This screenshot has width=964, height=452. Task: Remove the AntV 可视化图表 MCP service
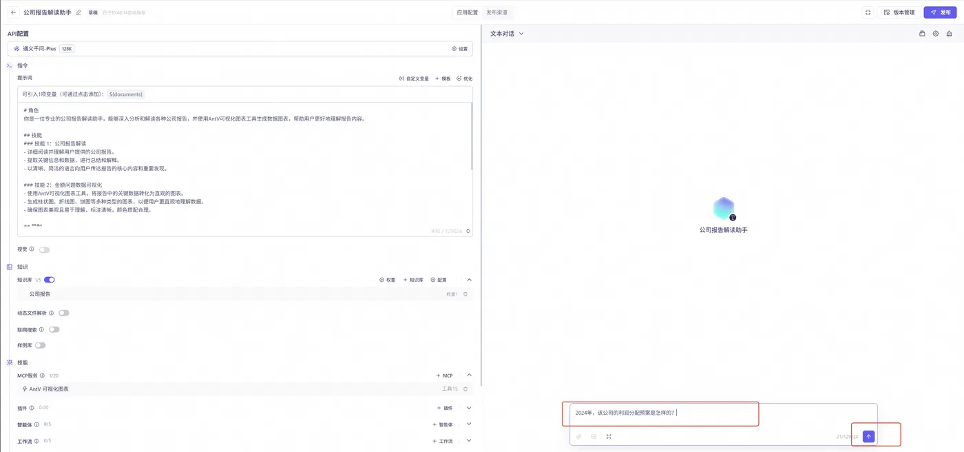point(465,389)
